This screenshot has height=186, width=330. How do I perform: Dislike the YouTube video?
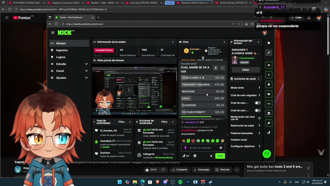(163, 170)
